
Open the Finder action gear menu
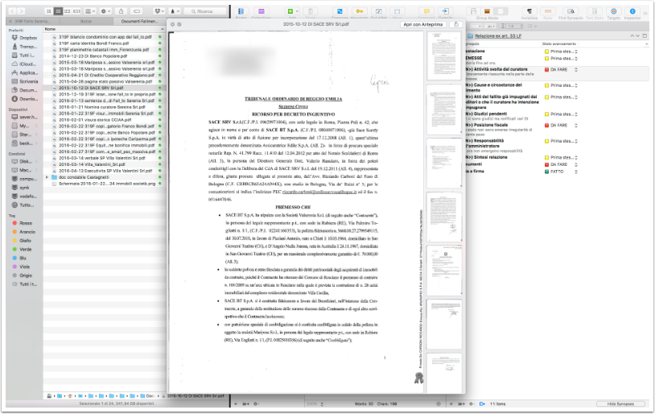point(105,11)
